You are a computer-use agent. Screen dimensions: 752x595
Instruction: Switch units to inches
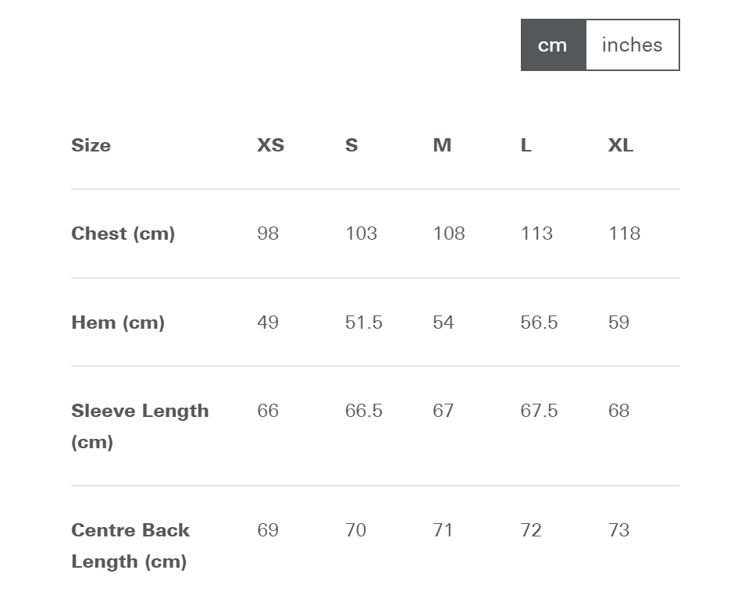[632, 45]
